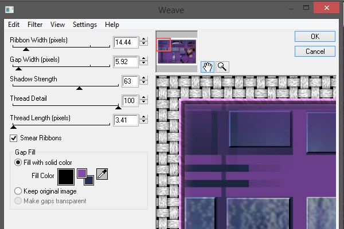Click the Thread Detail value field
344x229 pixels.
[x=130, y=101]
